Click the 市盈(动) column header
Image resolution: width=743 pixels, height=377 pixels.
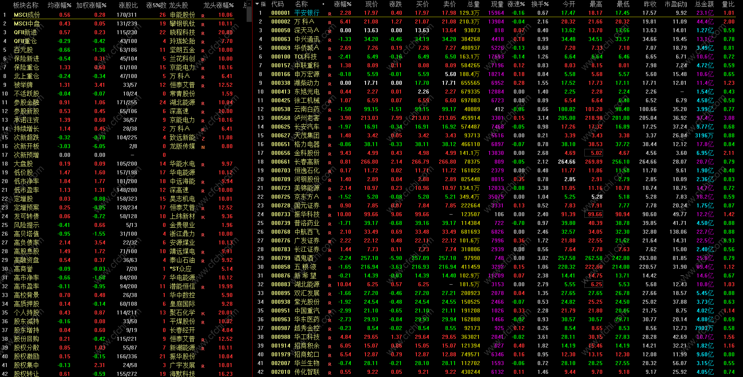tap(676, 4)
